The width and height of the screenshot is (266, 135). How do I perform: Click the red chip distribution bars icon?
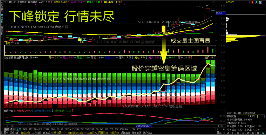(250, 2)
